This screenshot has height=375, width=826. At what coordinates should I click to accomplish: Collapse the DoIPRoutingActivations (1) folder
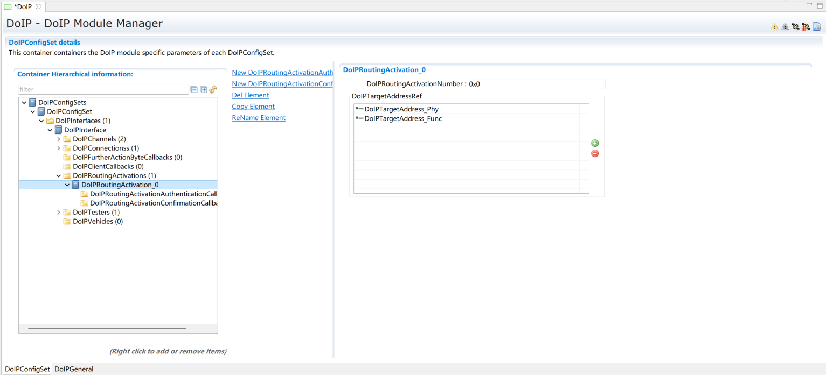(x=59, y=176)
